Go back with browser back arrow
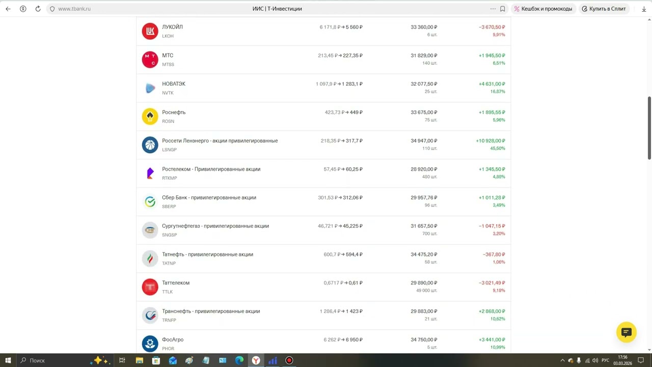The image size is (652, 367). coord(8,9)
